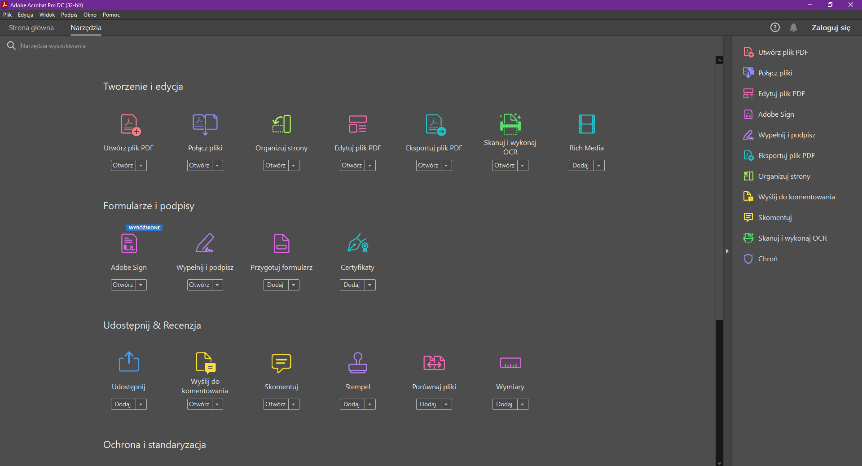Click the search magnifier icon
This screenshot has width=862, height=466.
pyautogui.click(x=11, y=46)
